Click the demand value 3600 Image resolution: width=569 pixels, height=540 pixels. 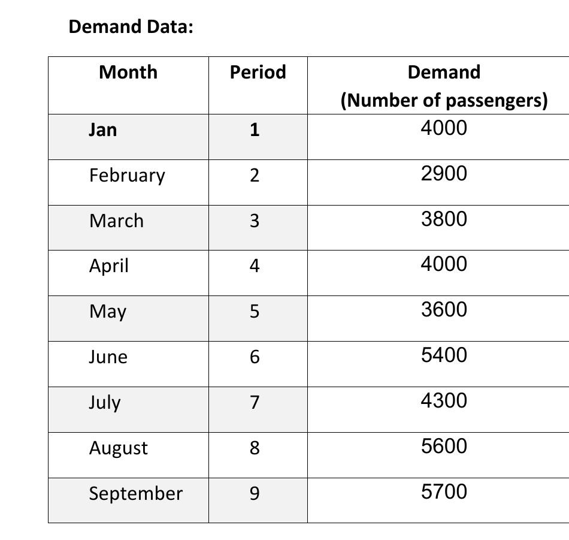[x=444, y=309]
